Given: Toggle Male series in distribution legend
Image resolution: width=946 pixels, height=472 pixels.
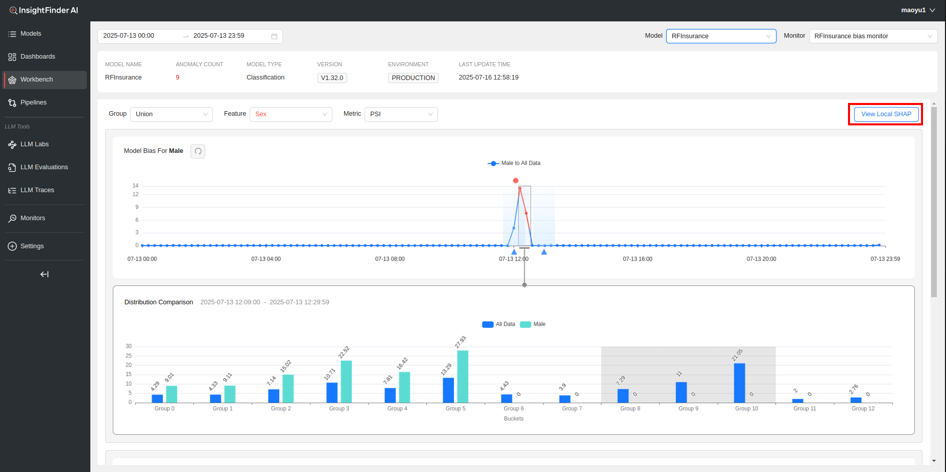Looking at the screenshot, I should click(533, 324).
